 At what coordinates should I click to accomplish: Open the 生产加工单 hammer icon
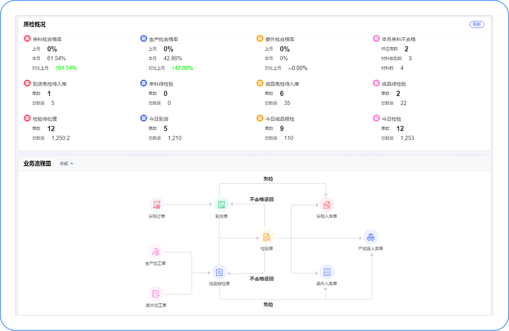coord(156,251)
